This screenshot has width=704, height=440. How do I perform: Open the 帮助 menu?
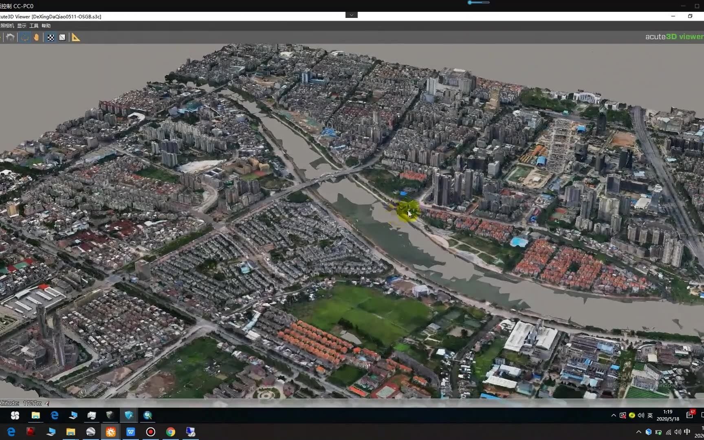coord(46,26)
